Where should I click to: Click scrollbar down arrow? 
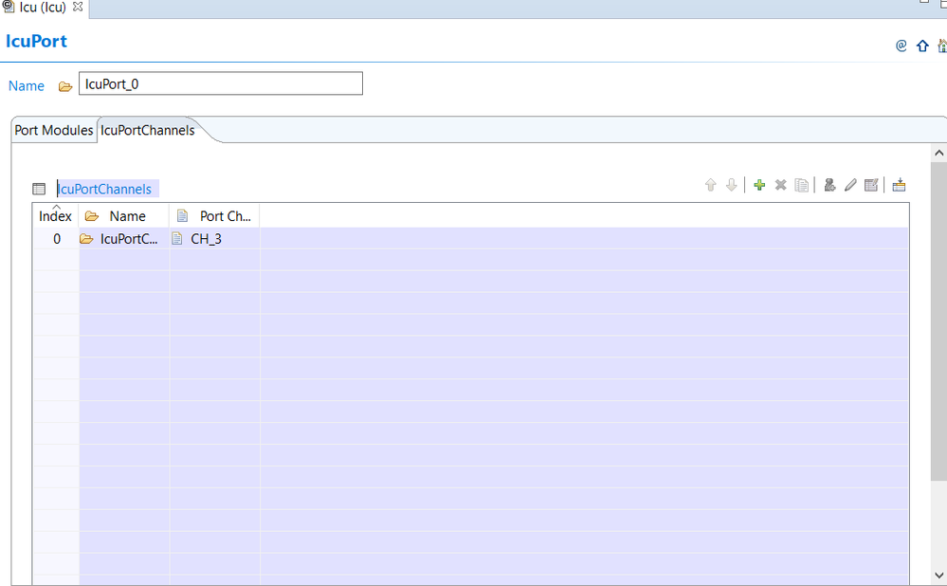pyautogui.click(x=938, y=576)
